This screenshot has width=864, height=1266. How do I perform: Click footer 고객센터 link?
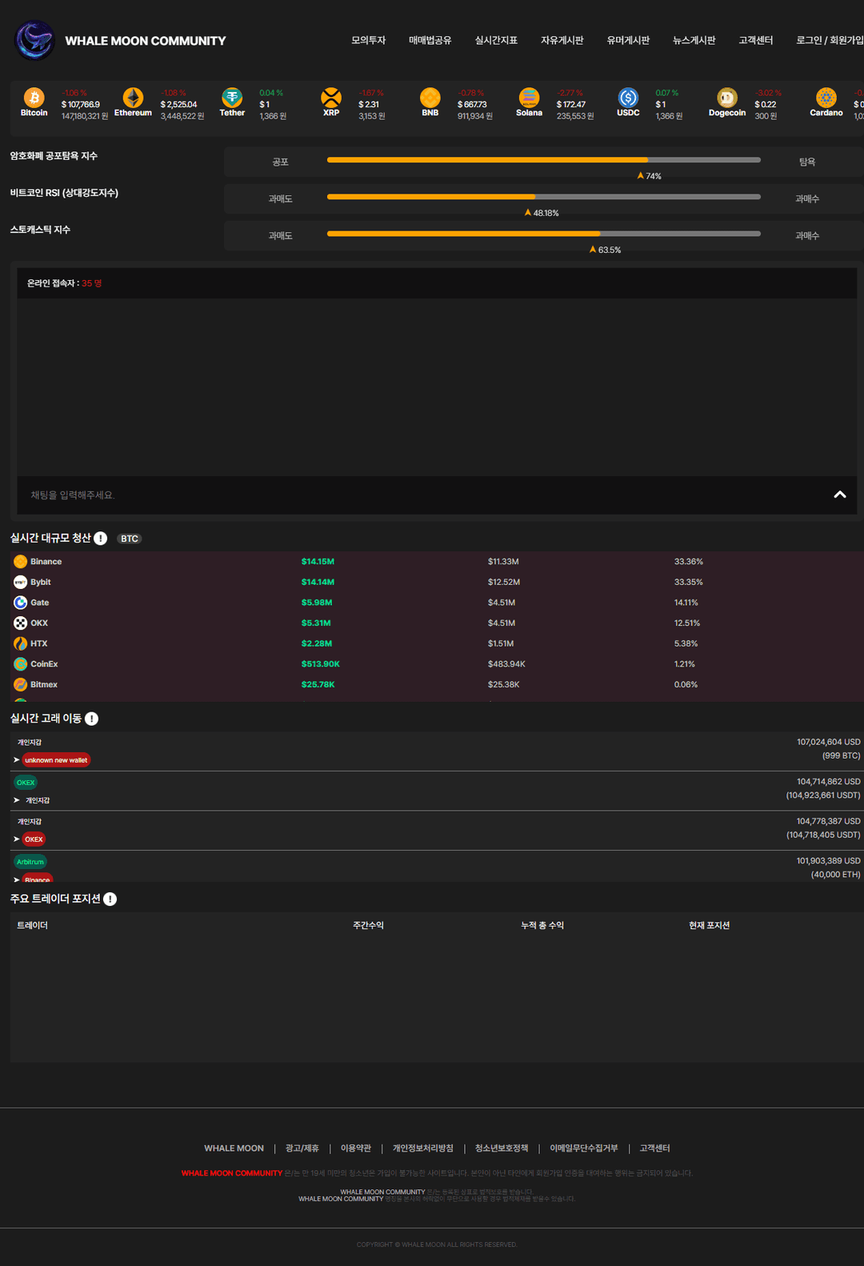pos(655,1148)
